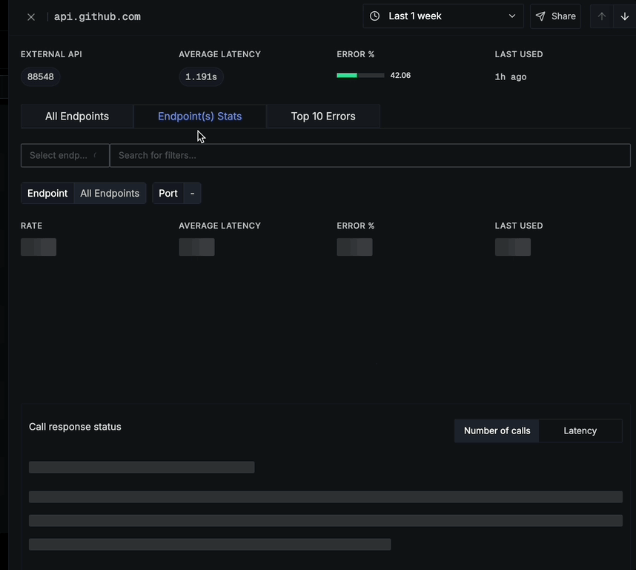Viewport: 636px width, 570px height.
Task: Focus the Search for filters field
Action: click(x=370, y=156)
